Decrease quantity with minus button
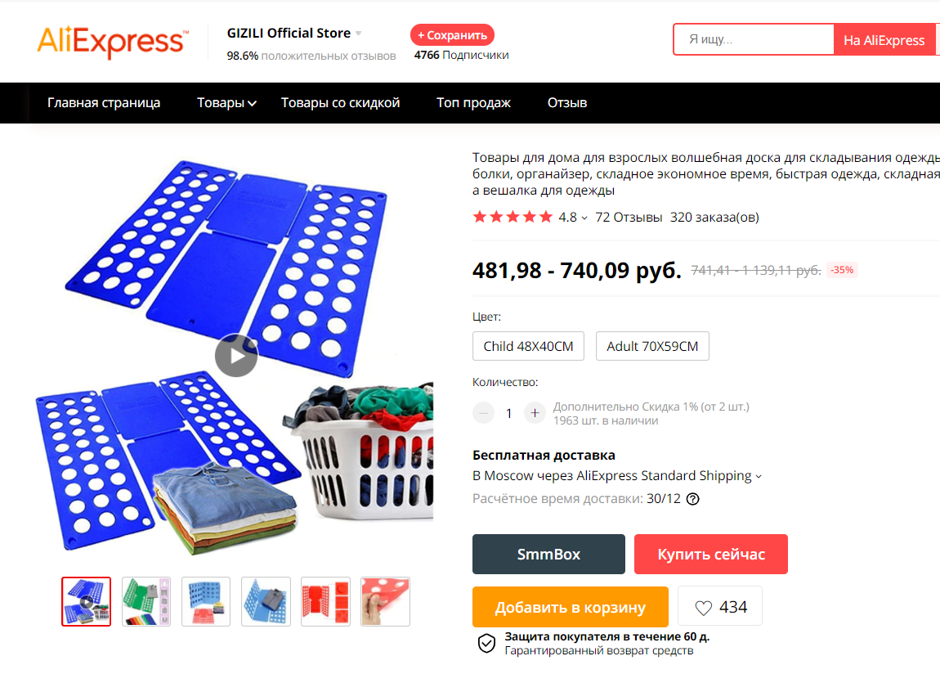 483,413
